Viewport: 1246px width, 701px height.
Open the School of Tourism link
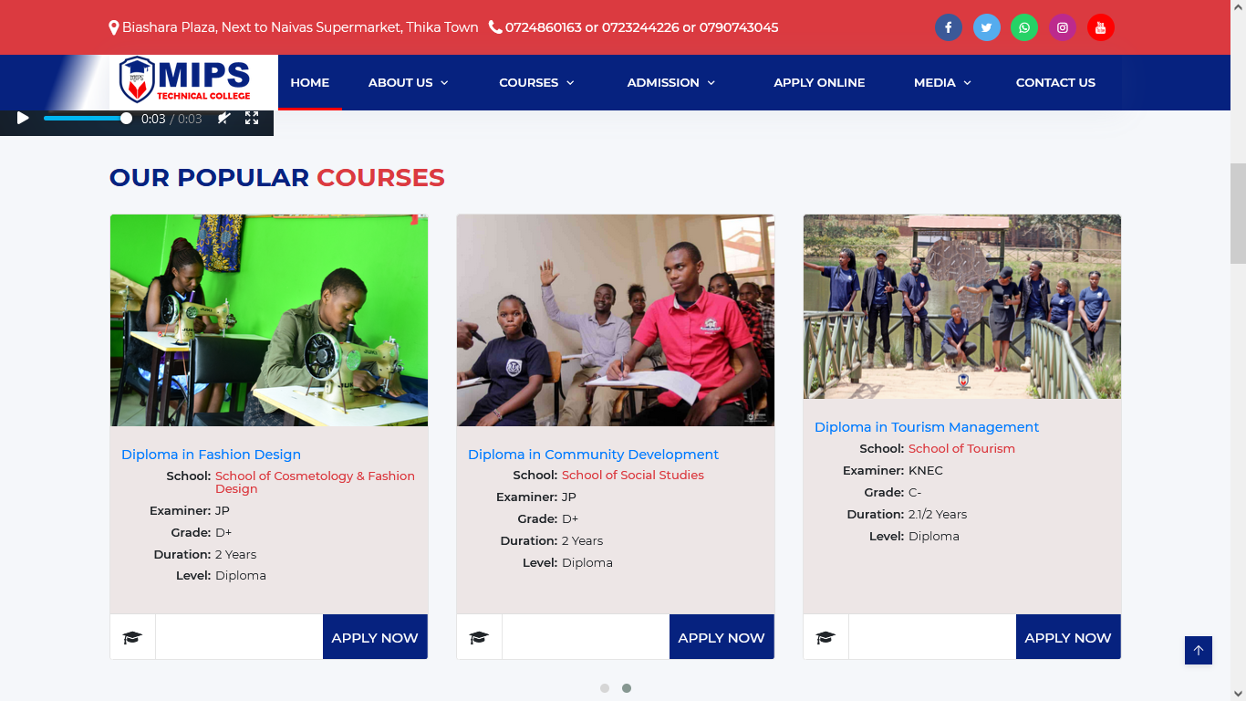pyautogui.click(x=961, y=448)
